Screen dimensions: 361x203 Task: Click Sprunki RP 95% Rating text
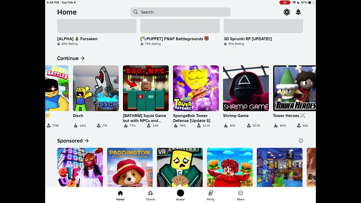click(x=236, y=44)
